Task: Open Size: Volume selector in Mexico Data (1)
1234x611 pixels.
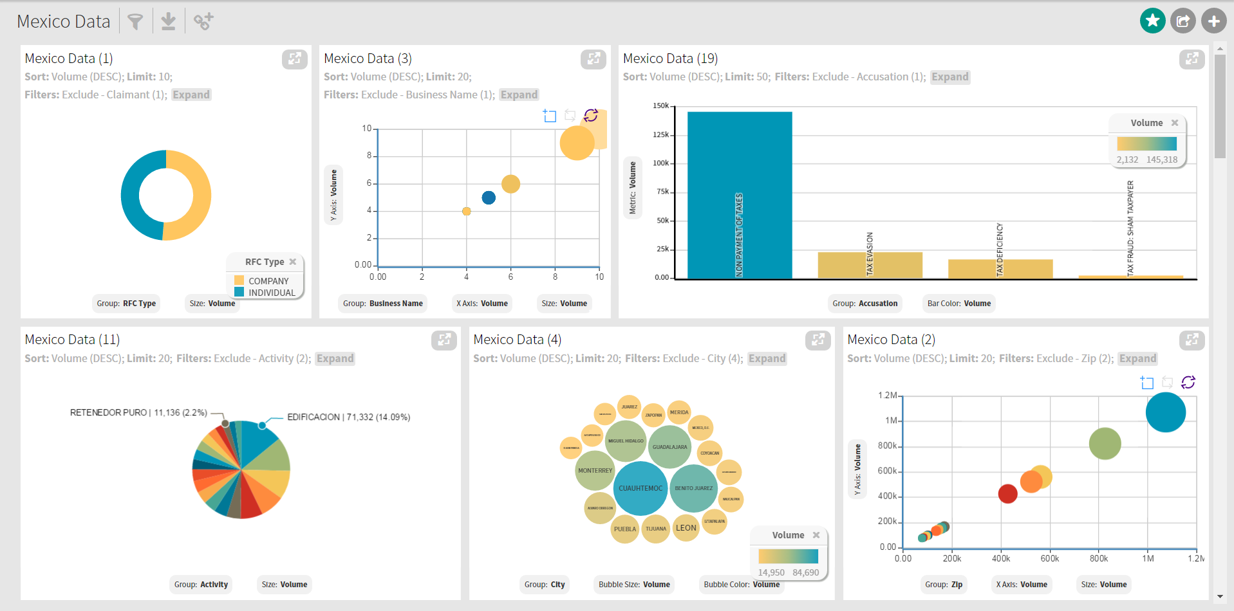Action: pyautogui.click(x=212, y=304)
